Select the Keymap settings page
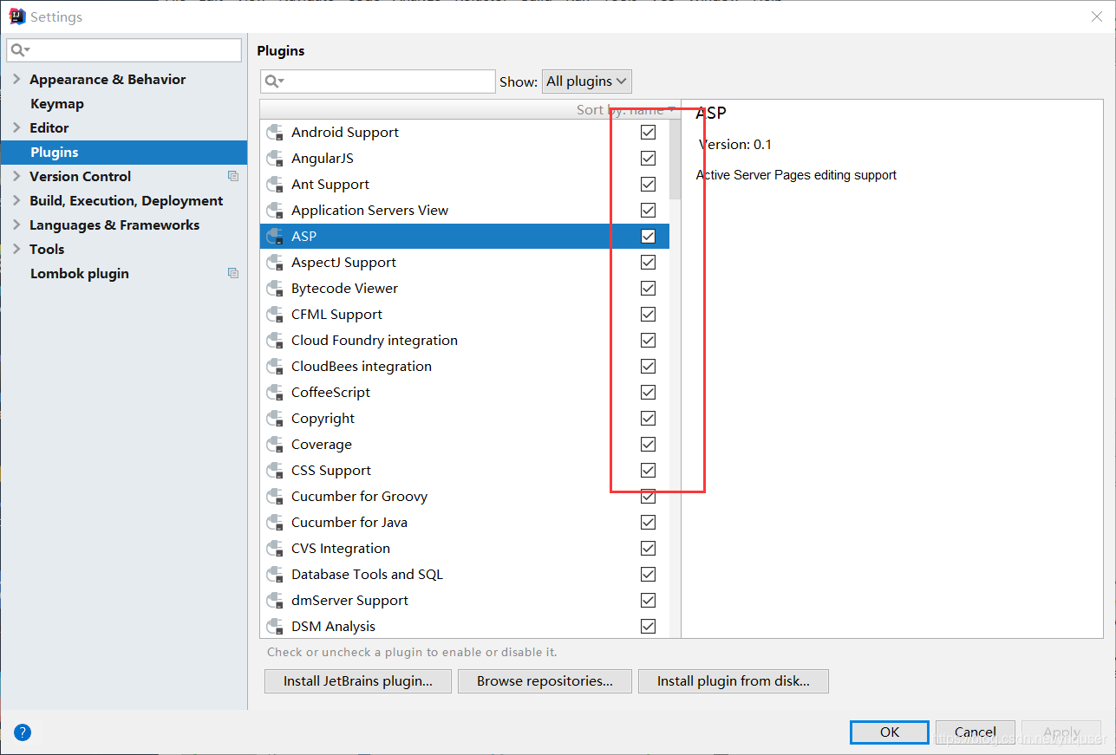The height and width of the screenshot is (755, 1116). click(57, 103)
